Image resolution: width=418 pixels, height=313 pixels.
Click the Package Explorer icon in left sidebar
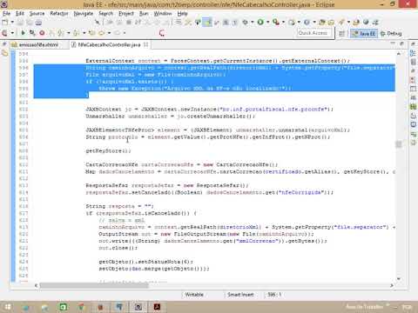pos(4,53)
